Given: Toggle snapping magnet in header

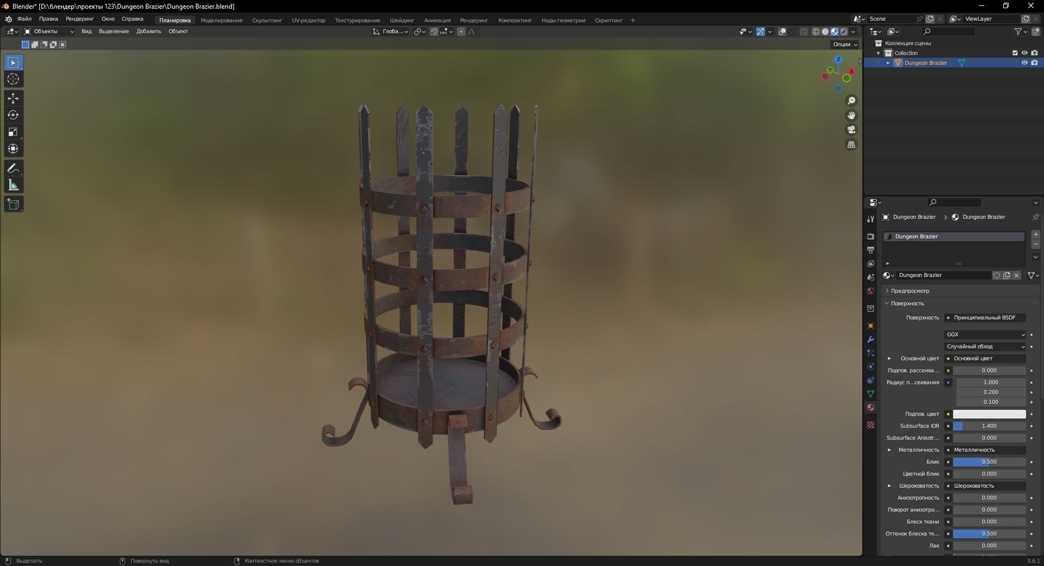Looking at the screenshot, I should [x=434, y=32].
